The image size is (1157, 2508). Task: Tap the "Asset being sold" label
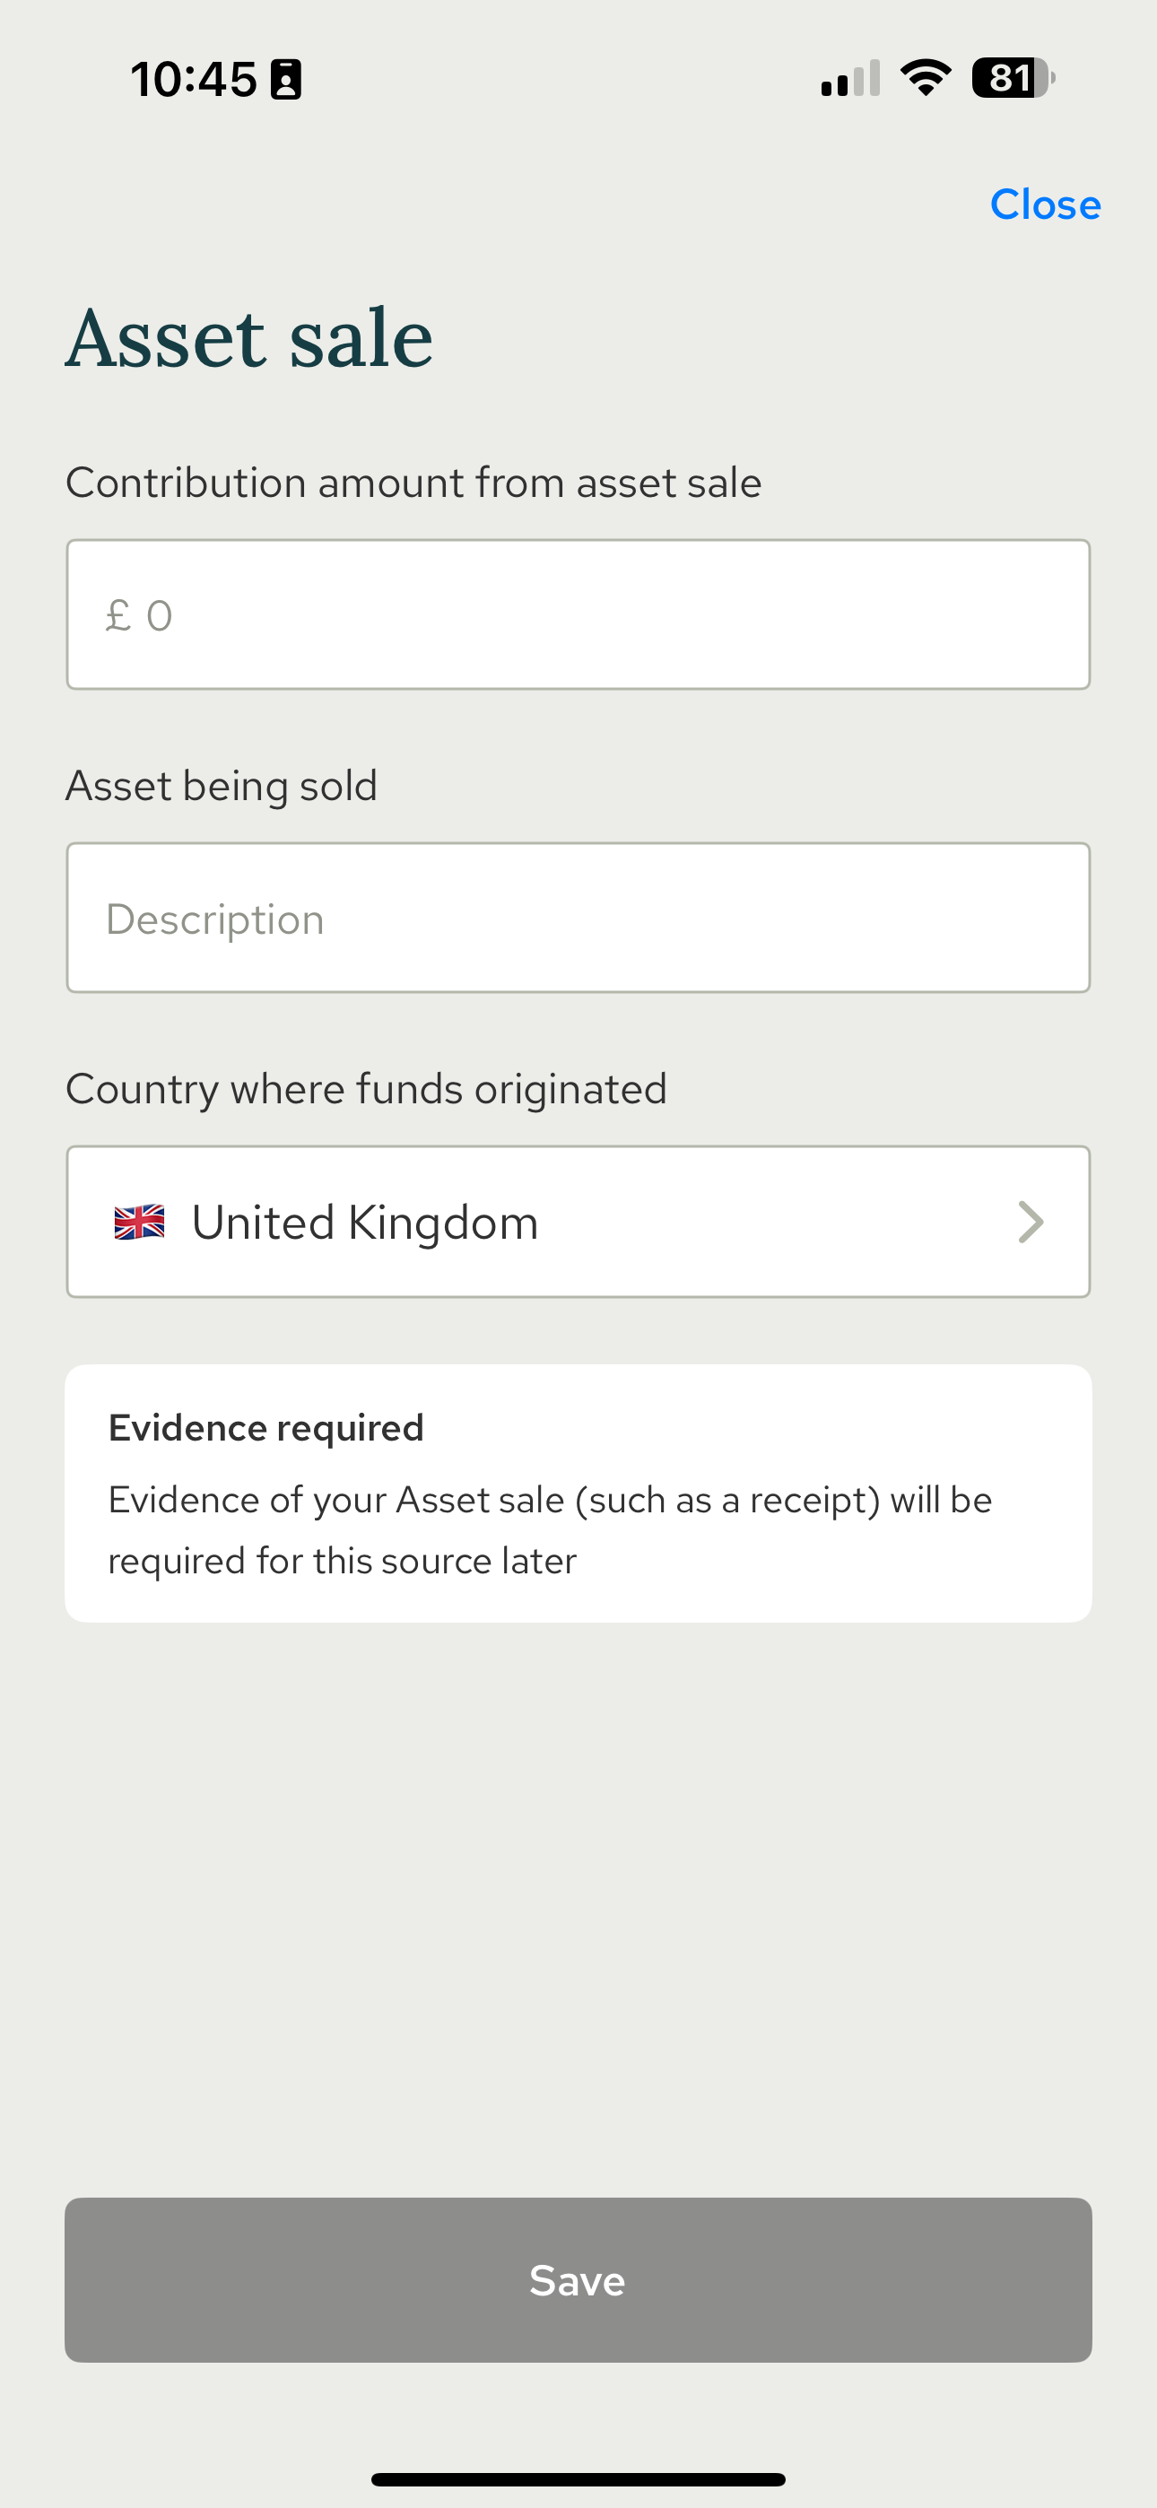(221, 786)
